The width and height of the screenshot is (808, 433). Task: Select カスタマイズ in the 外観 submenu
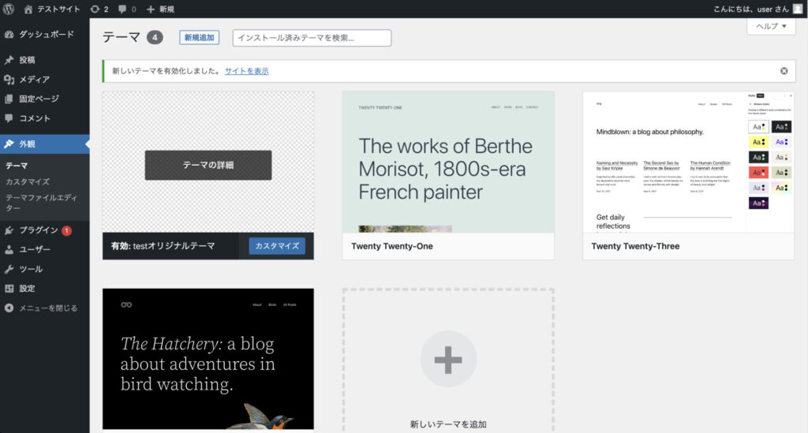coord(28,181)
